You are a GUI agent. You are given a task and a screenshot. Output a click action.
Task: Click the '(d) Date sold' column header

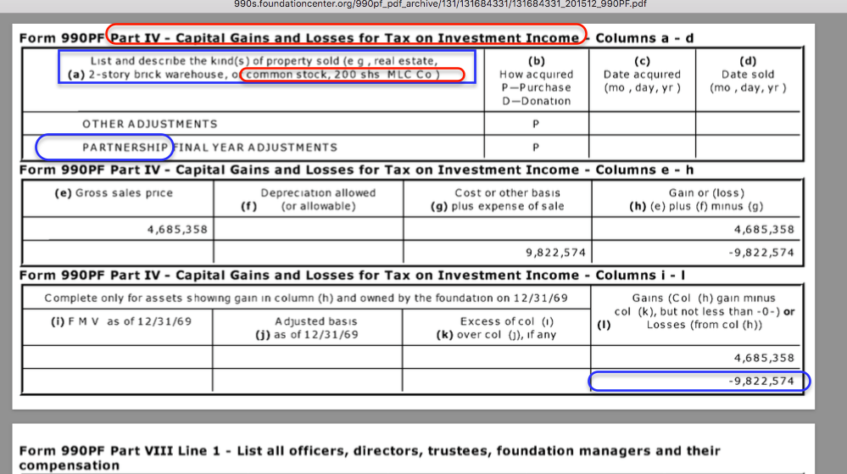point(748,75)
